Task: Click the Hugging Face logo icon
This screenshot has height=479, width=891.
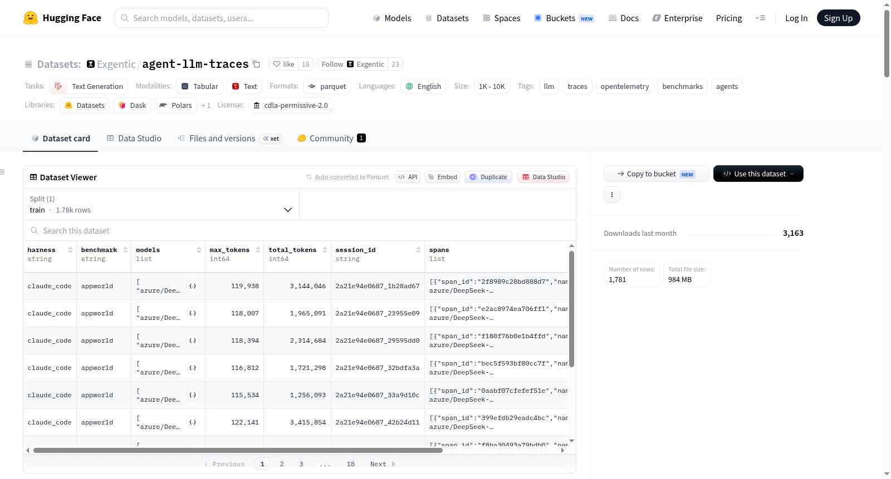Action: (x=31, y=18)
